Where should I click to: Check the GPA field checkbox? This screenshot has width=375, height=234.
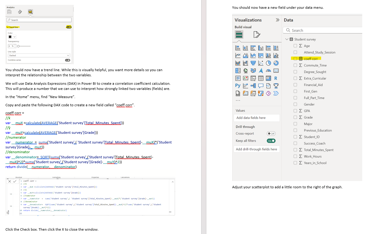coord(295,111)
